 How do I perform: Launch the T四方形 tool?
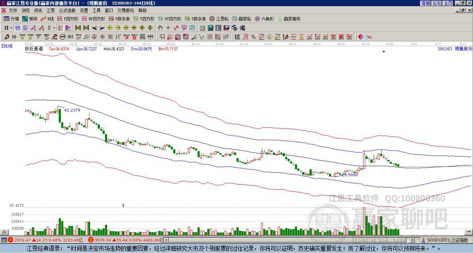[144, 18]
